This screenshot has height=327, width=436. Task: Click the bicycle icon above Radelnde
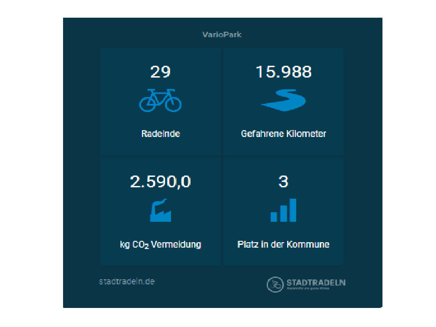[x=160, y=100]
